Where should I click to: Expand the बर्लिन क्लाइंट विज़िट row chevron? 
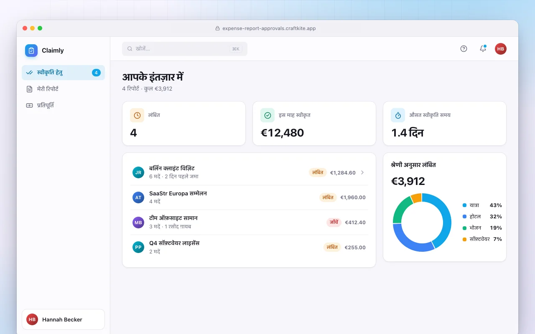[x=362, y=172]
